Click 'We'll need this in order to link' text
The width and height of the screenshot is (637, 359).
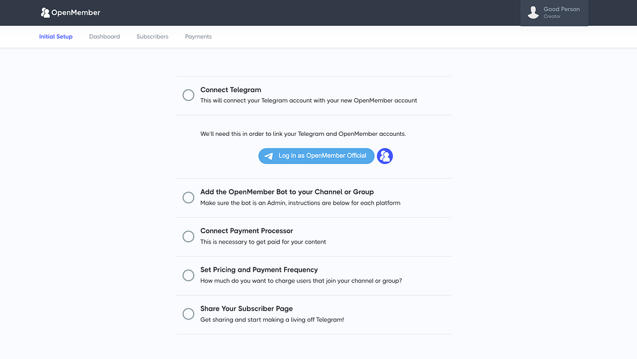[303, 134]
